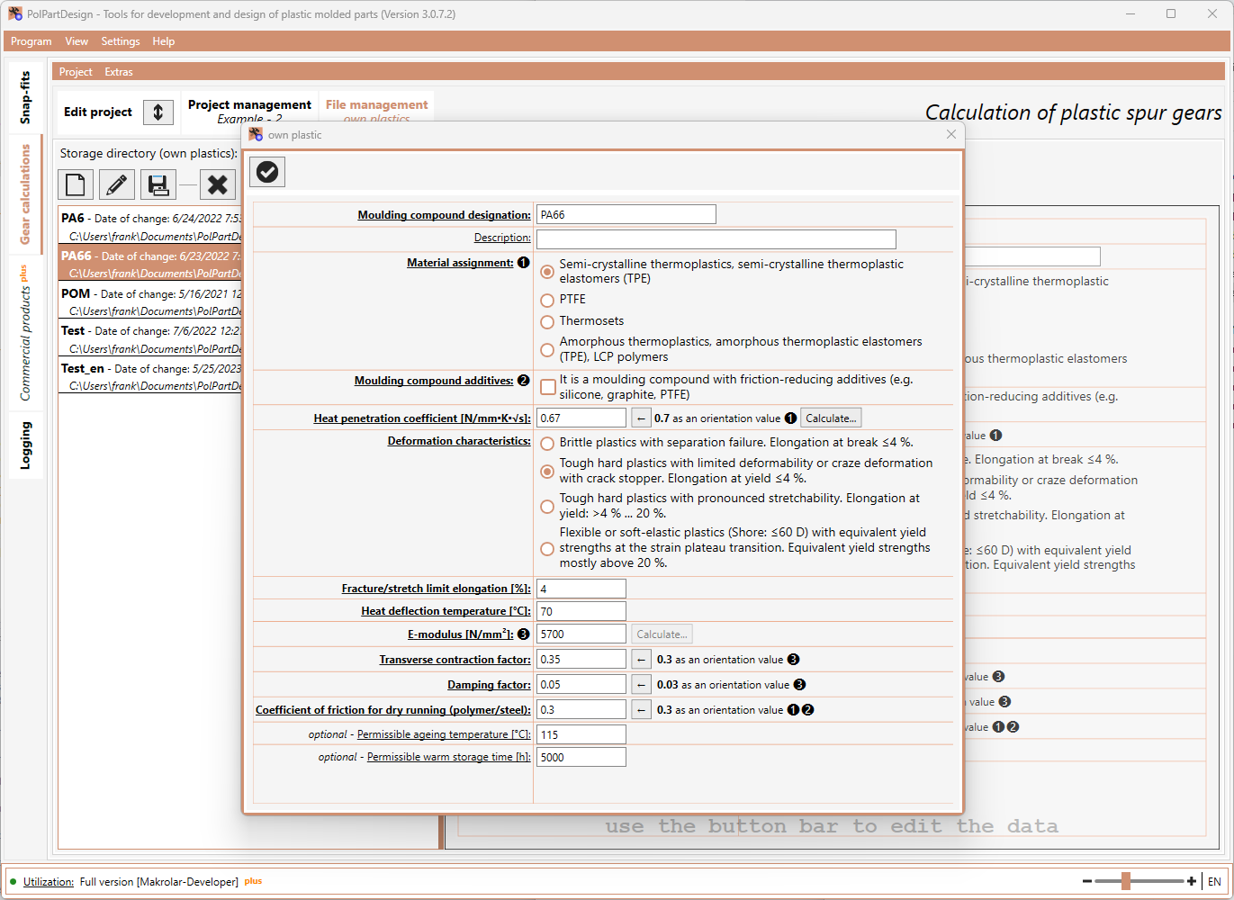Click Calculate button next to E-modulus field
Image resolution: width=1234 pixels, height=900 pixels.
coord(662,634)
